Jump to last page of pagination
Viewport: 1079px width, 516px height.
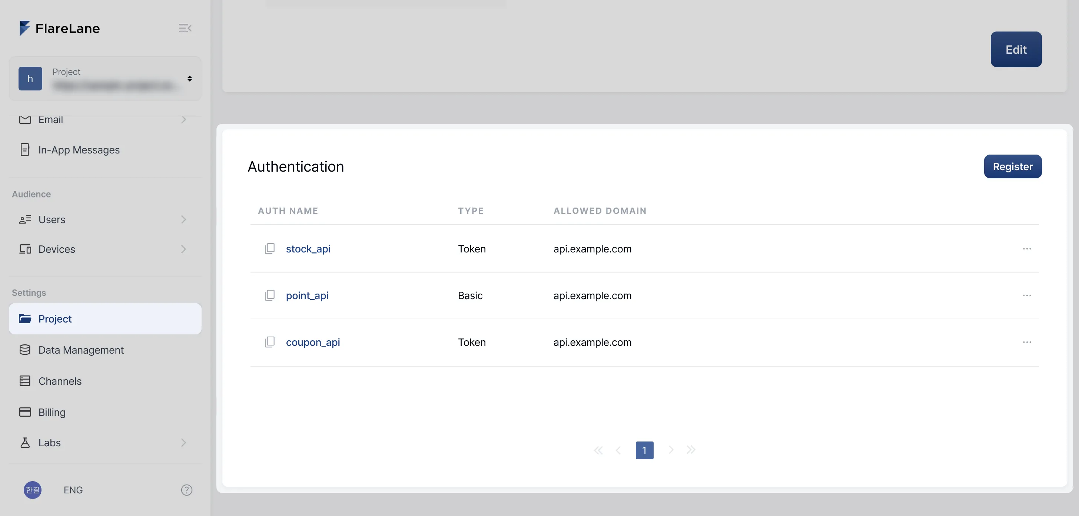(691, 450)
